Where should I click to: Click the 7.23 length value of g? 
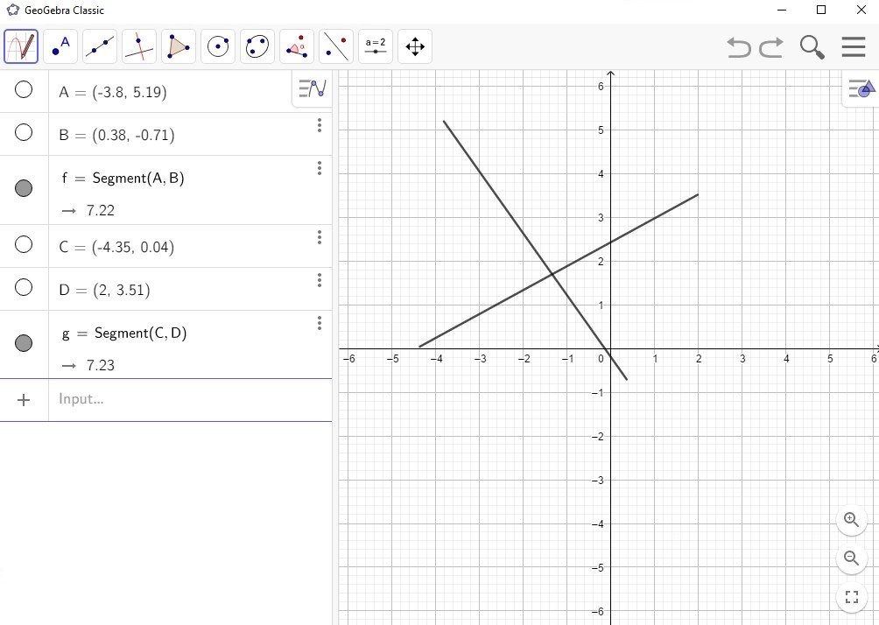101,366
